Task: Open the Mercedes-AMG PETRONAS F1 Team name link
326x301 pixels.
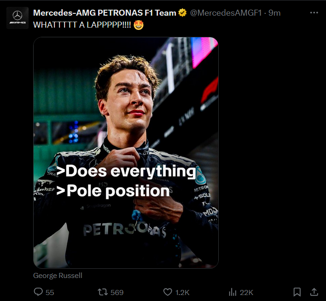Action: coord(105,13)
